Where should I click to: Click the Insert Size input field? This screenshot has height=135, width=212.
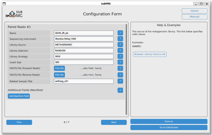pos(84,62)
